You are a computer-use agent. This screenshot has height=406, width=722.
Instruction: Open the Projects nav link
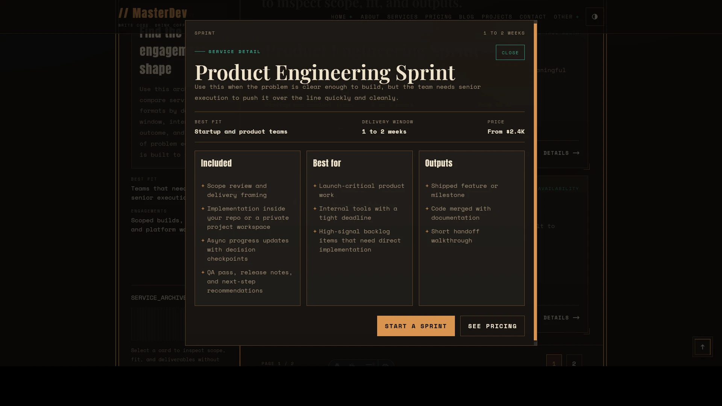(x=497, y=17)
